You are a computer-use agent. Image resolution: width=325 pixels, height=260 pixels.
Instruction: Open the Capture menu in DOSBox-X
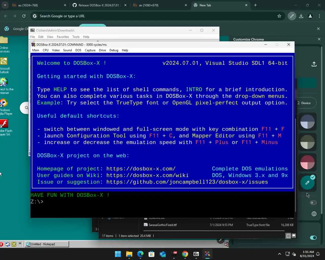(x=90, y=50)
